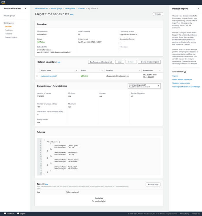Image resolution: width=202 pixels, height=216 pixels.
Task: Click the Stop button
Action: click(x=119, y=62)
